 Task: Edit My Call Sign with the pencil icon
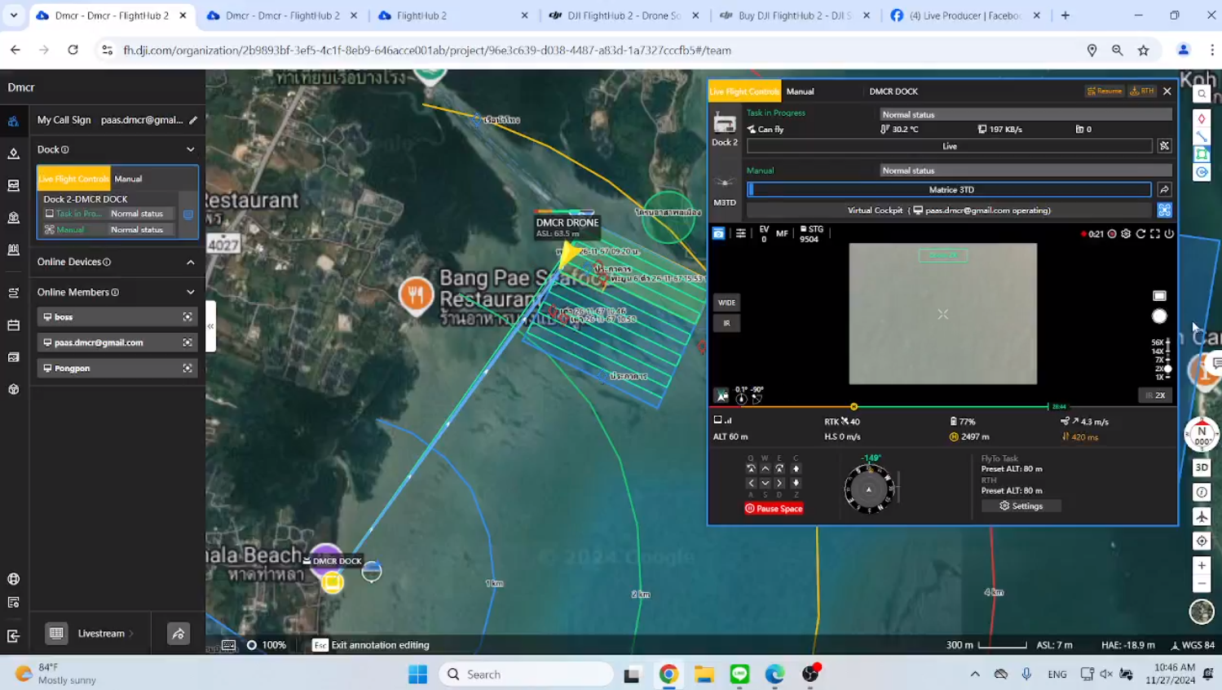193,120
